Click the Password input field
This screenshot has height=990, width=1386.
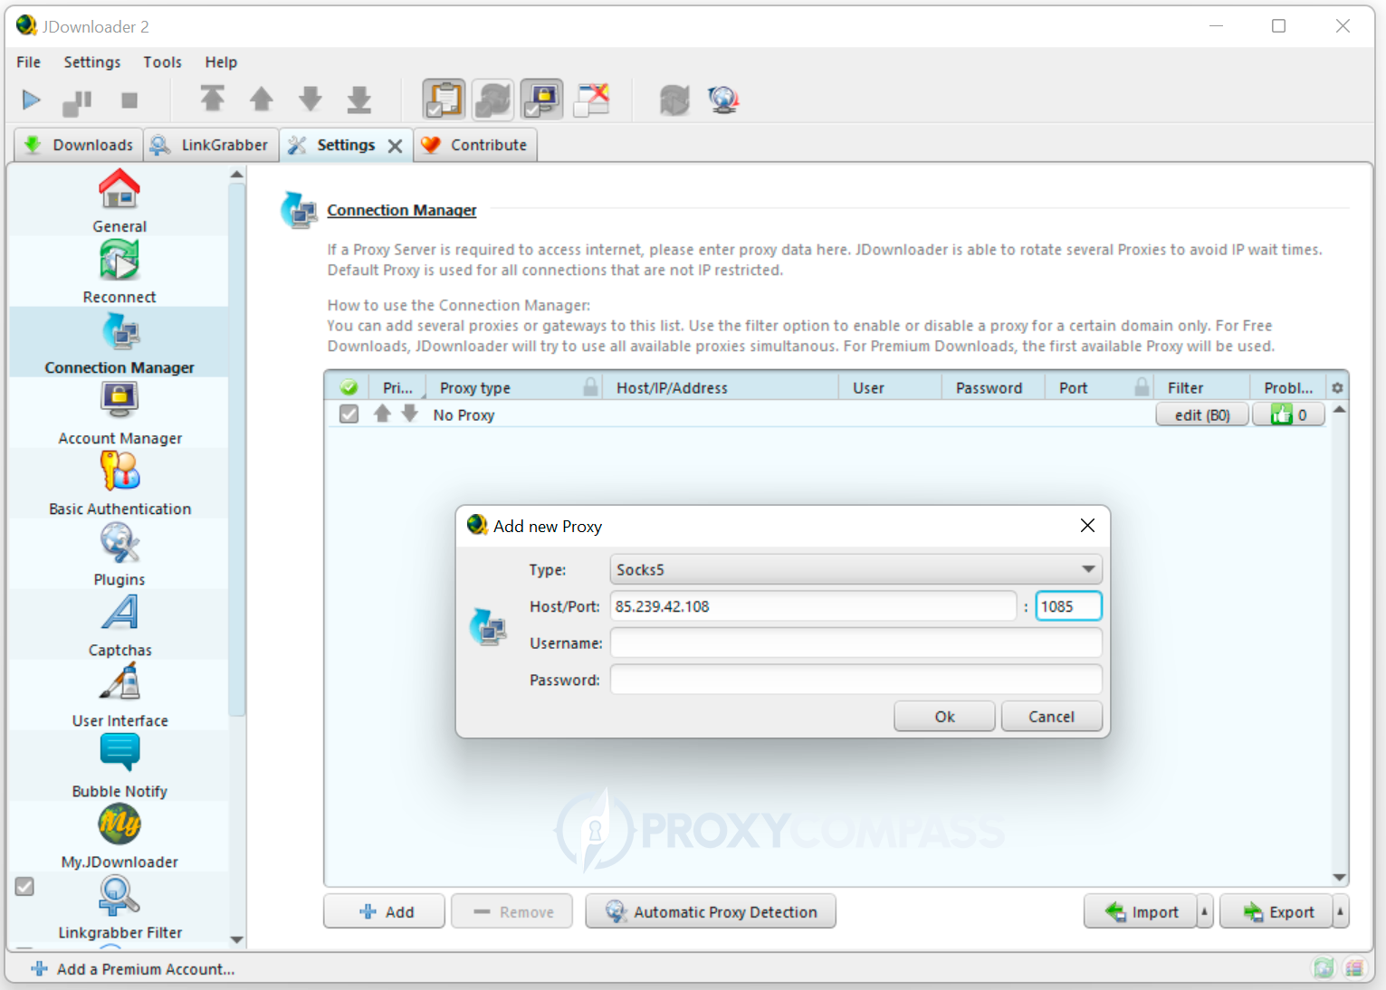tap(856, 680)
